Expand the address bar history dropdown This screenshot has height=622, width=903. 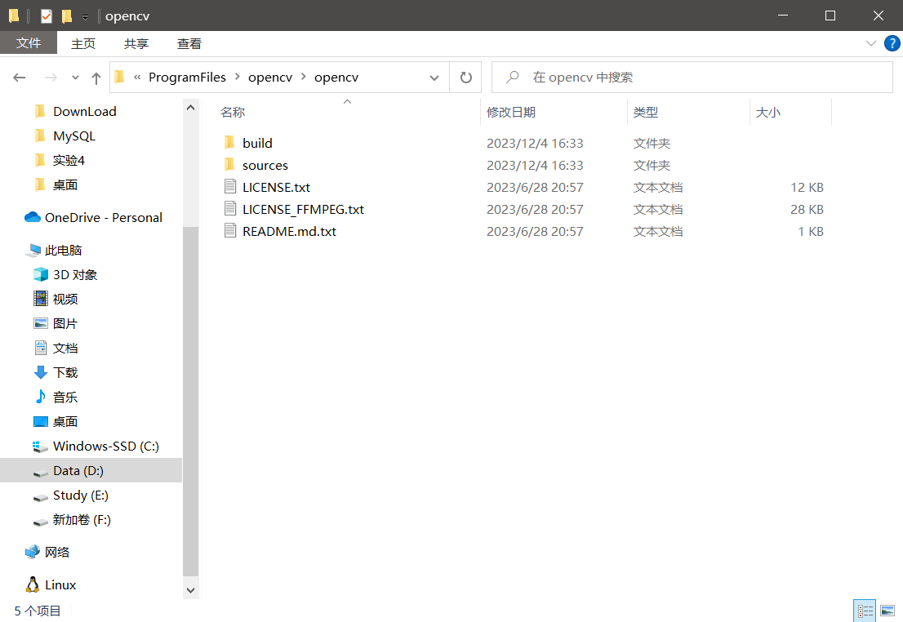coord(434,78)
